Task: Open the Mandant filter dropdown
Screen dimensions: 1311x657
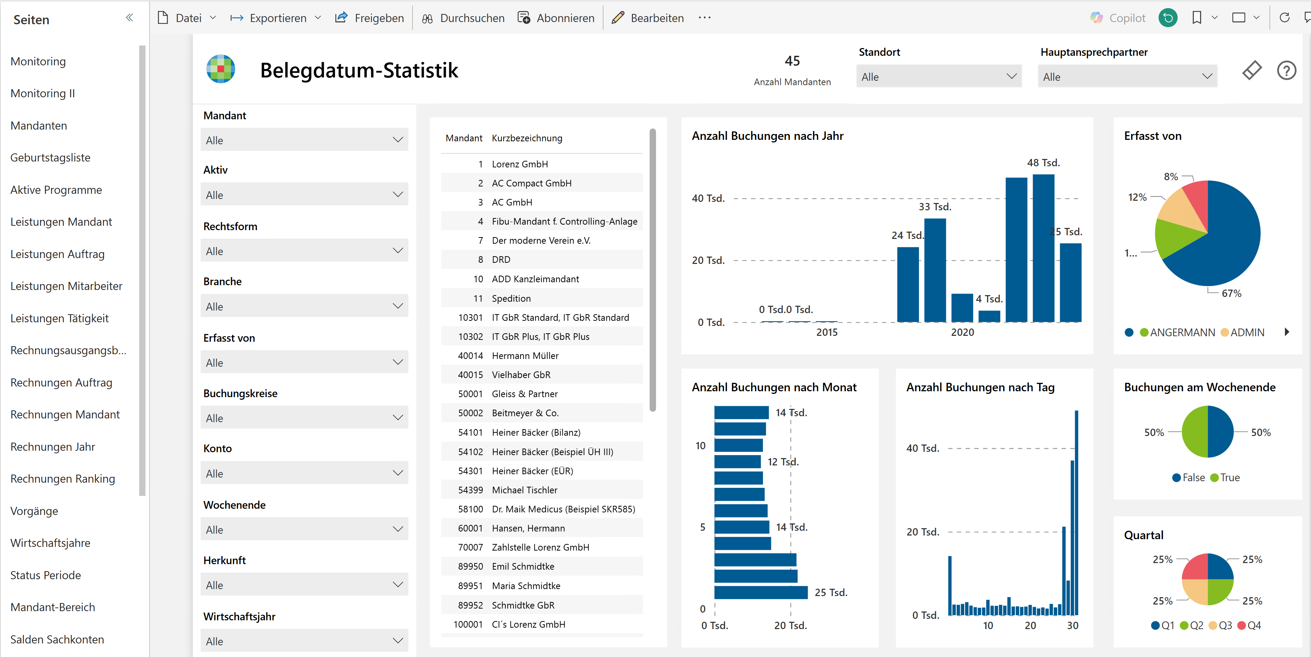Action: [305, 140]
